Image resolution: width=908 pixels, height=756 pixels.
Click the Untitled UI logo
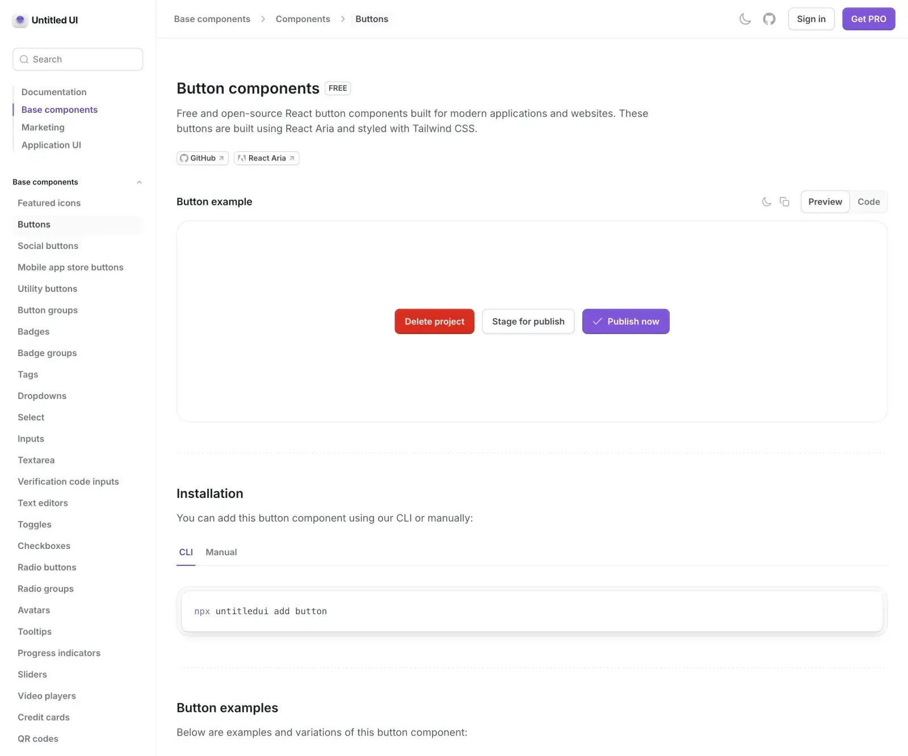tap(45, 20)
